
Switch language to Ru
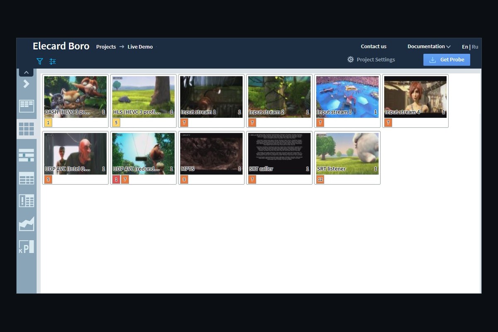475,47
